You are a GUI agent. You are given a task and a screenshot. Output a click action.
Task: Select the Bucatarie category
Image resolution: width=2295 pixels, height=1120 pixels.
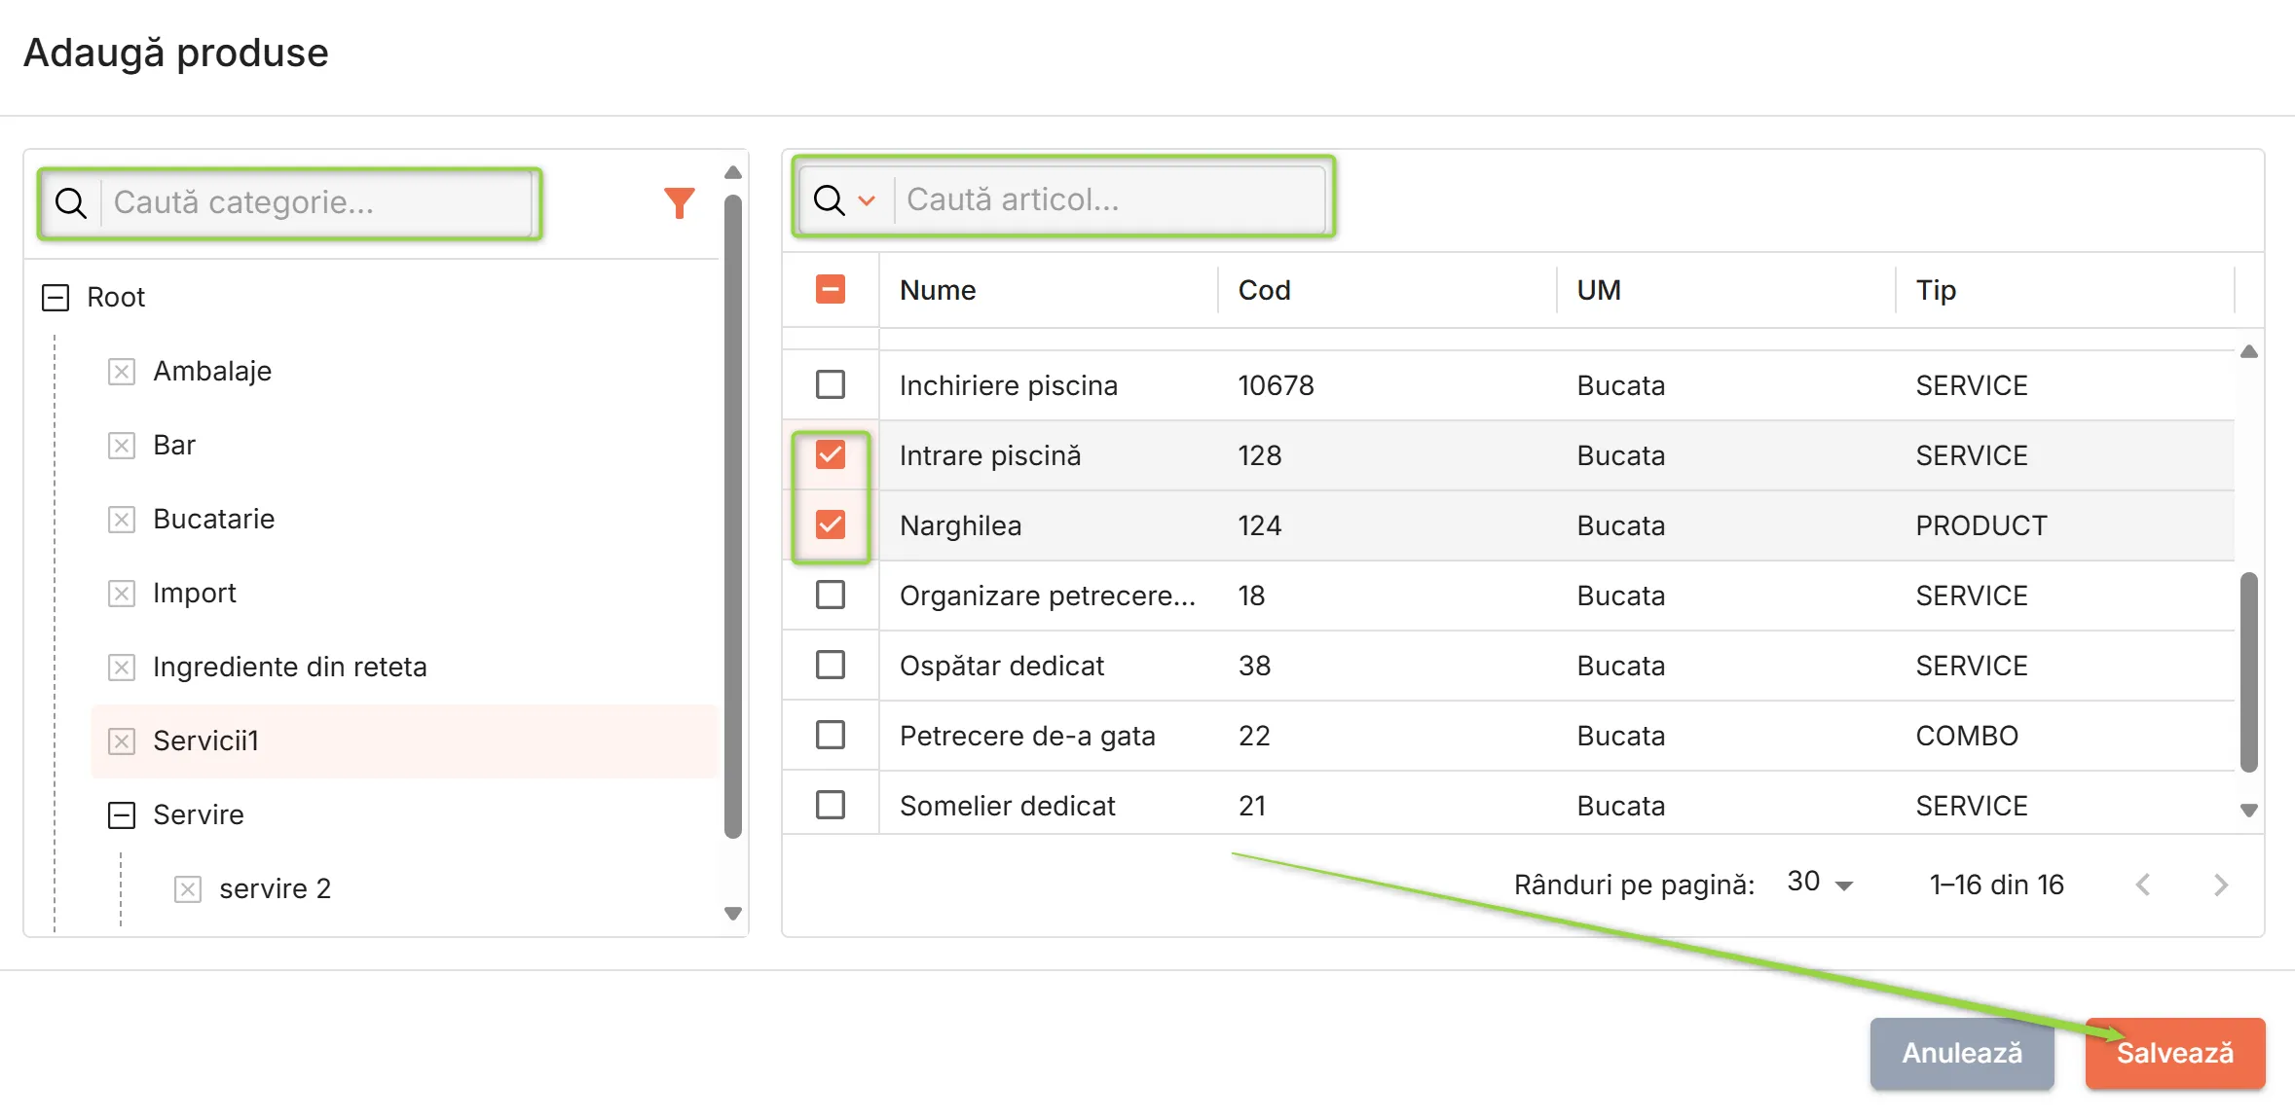(x=213, y=519)
